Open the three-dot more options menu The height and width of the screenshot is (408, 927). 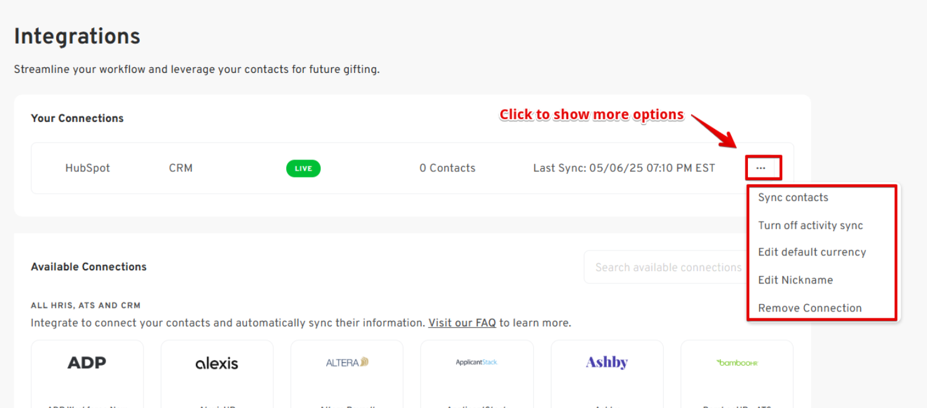(x=760, y=168)
